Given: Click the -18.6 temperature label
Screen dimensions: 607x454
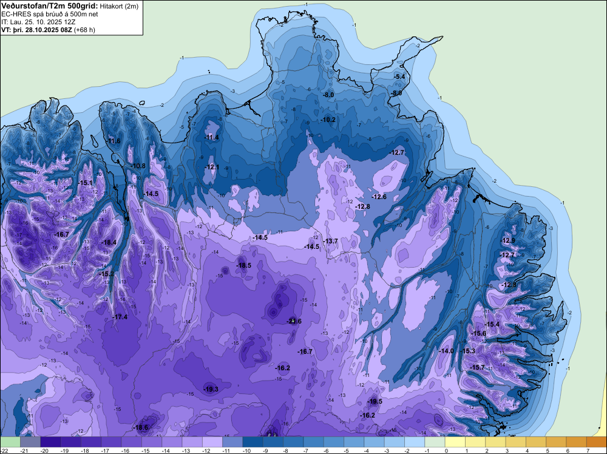Looking at the screenshot, I should pyautogui.click(x=141, y=428).
